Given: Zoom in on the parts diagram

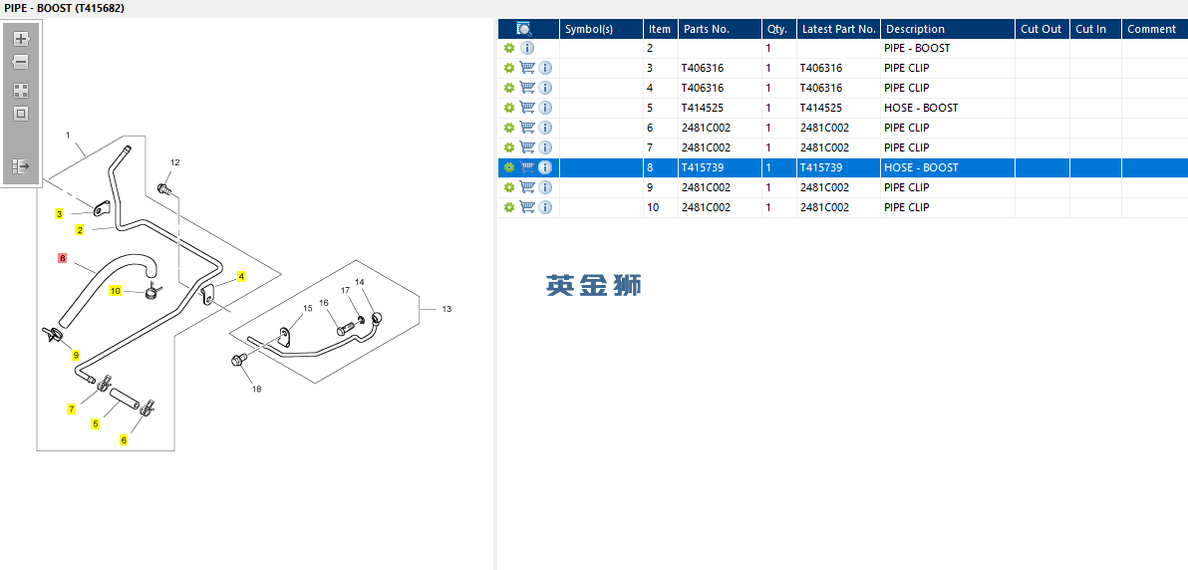Looking at the screenshot, I should point(21,39).
